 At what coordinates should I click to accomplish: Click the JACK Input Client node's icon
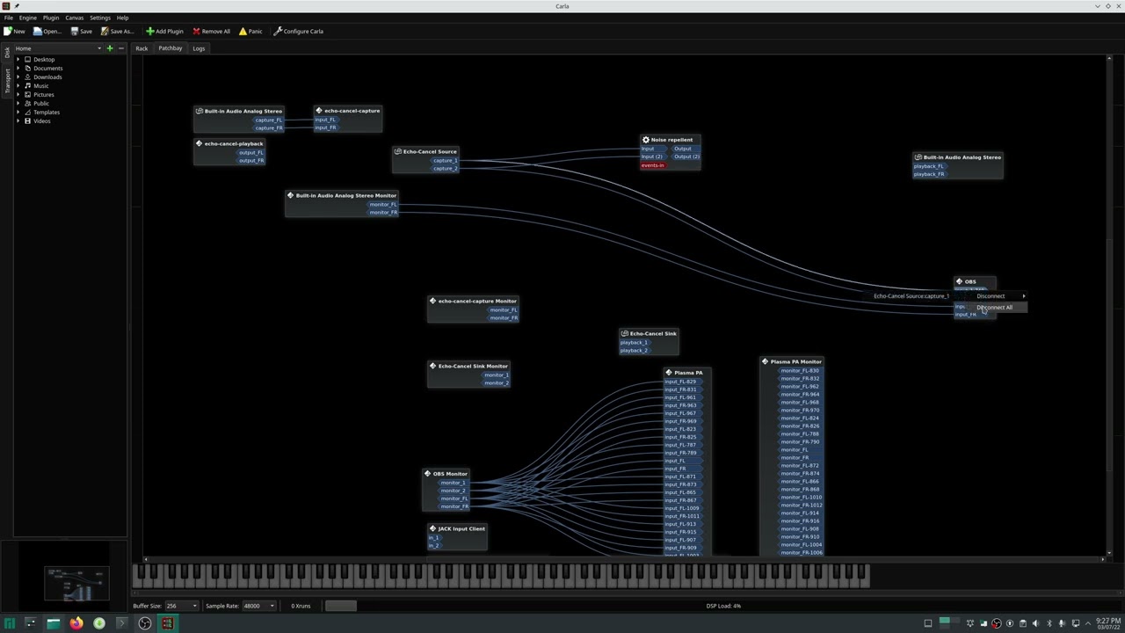tap(432, 528)
